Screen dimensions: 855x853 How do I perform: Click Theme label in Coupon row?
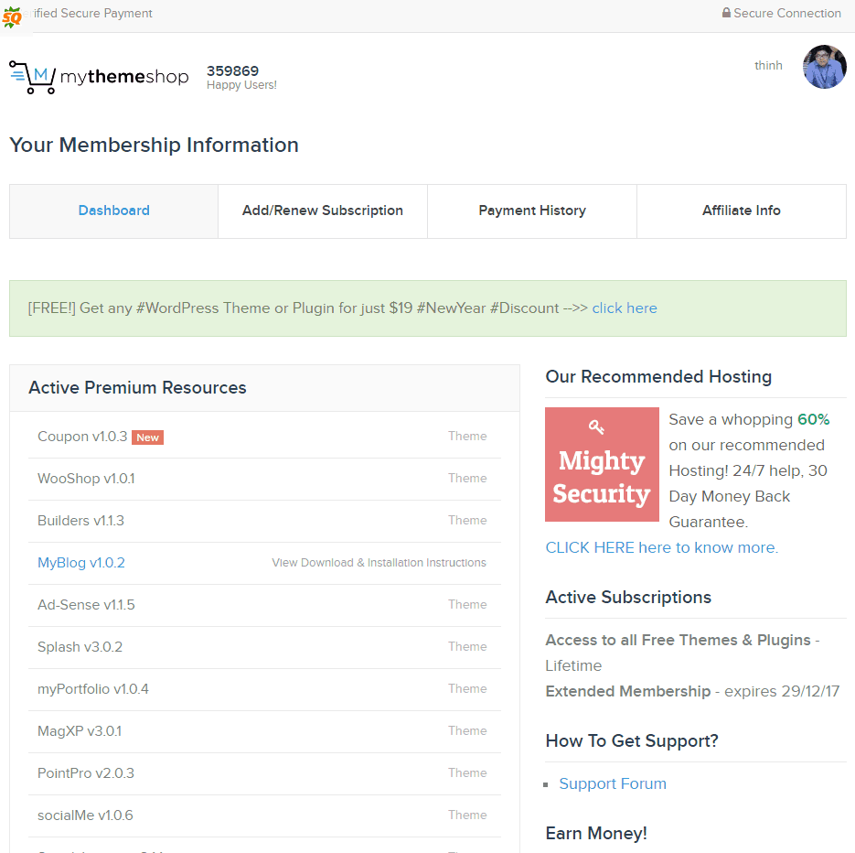point(467,436)
